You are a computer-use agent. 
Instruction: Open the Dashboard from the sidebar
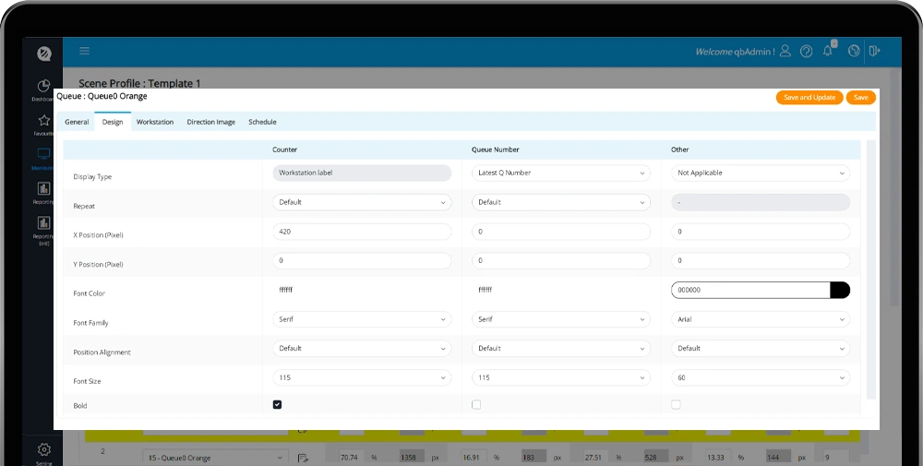click(43, 89)
